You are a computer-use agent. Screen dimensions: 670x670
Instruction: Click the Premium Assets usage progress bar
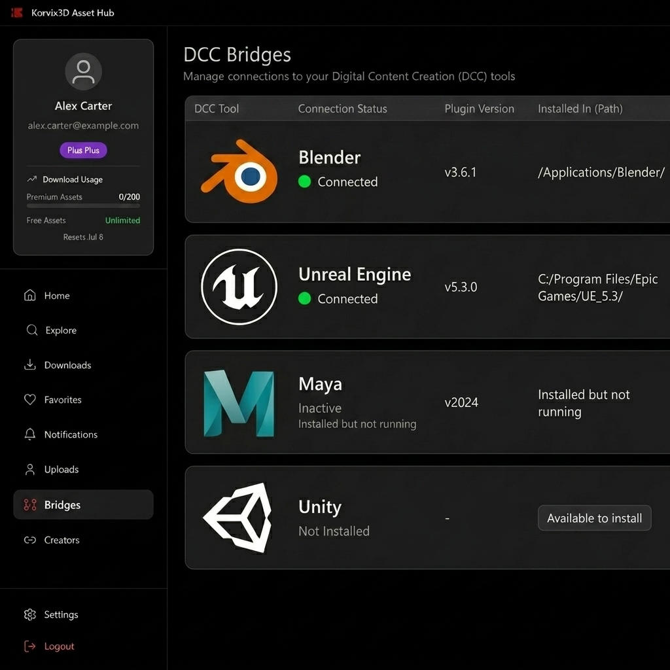coord(83,206)
